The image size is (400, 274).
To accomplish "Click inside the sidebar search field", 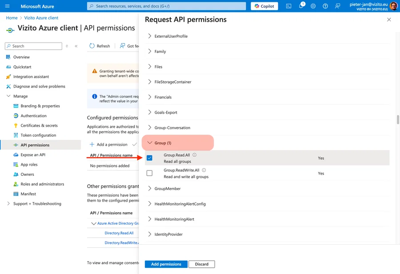I will (33, 46).
